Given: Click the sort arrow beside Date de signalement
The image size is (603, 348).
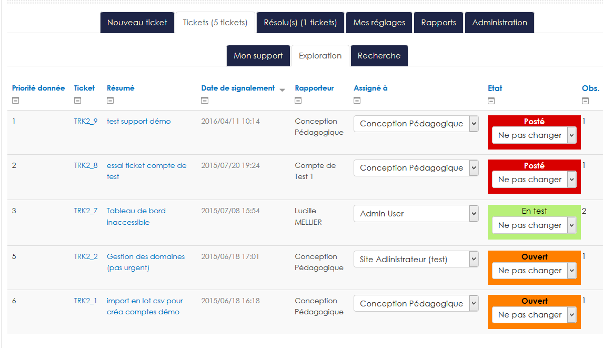Looking at the screenshot, I should [282, 90].
